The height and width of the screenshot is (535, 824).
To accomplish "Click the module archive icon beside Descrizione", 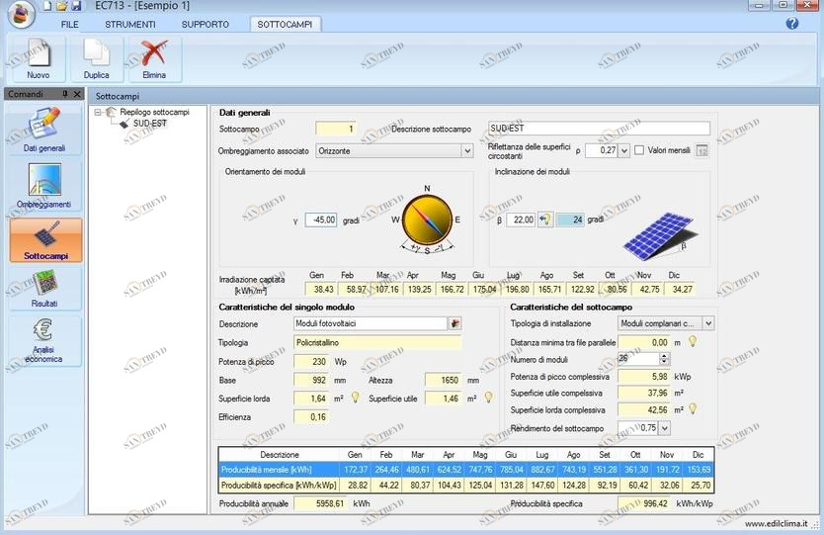I will pos(454,323).
